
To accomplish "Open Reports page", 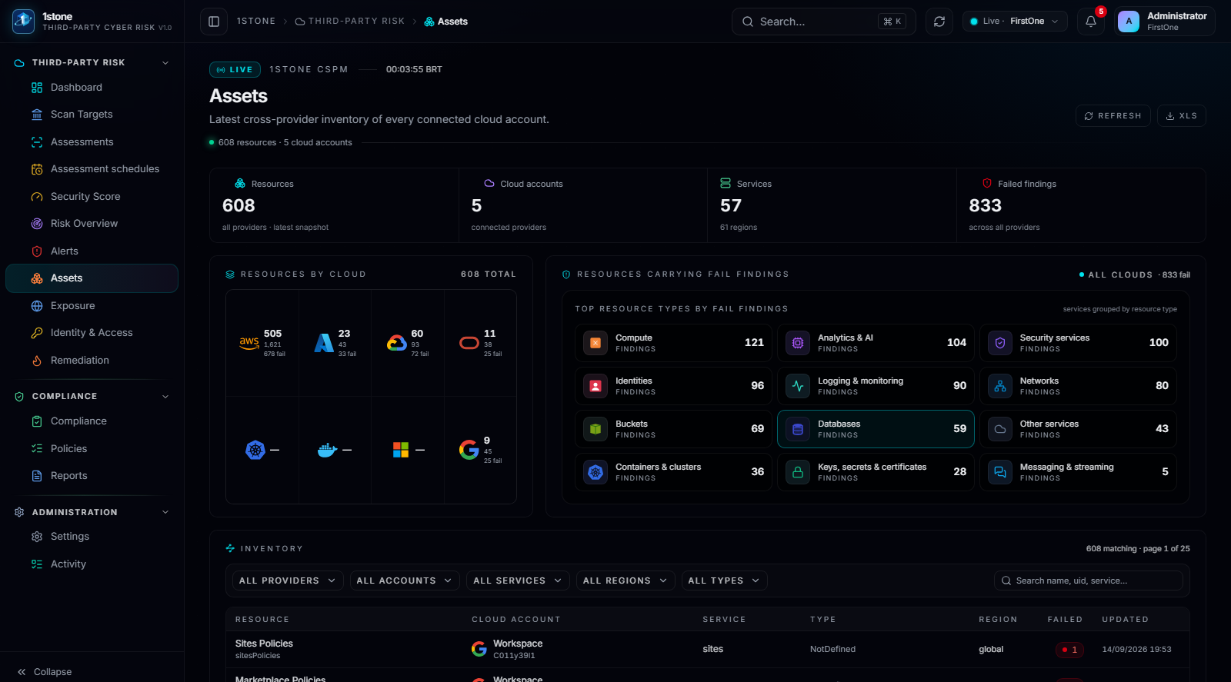I will tap(92, 476).
